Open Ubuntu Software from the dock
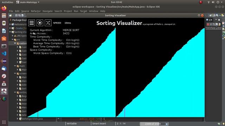Image resolution: width=225 pixels, height=126 pixels. [x=4, y=38]
